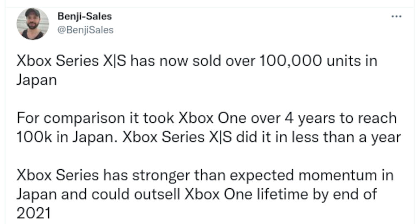Image resolution: width=416 pixels, height=224 pixels.
Task: Open the three-dot more options menu
Action: [396, 16]
